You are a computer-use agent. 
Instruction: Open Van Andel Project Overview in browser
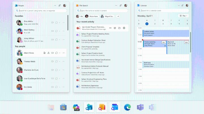point(124,28)
